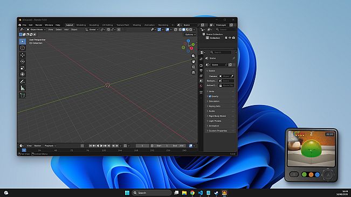The height and width of the screenshot is (197, 351).
Task: Select the 3D Cursor tool
Action: click(x=23, y=48)
